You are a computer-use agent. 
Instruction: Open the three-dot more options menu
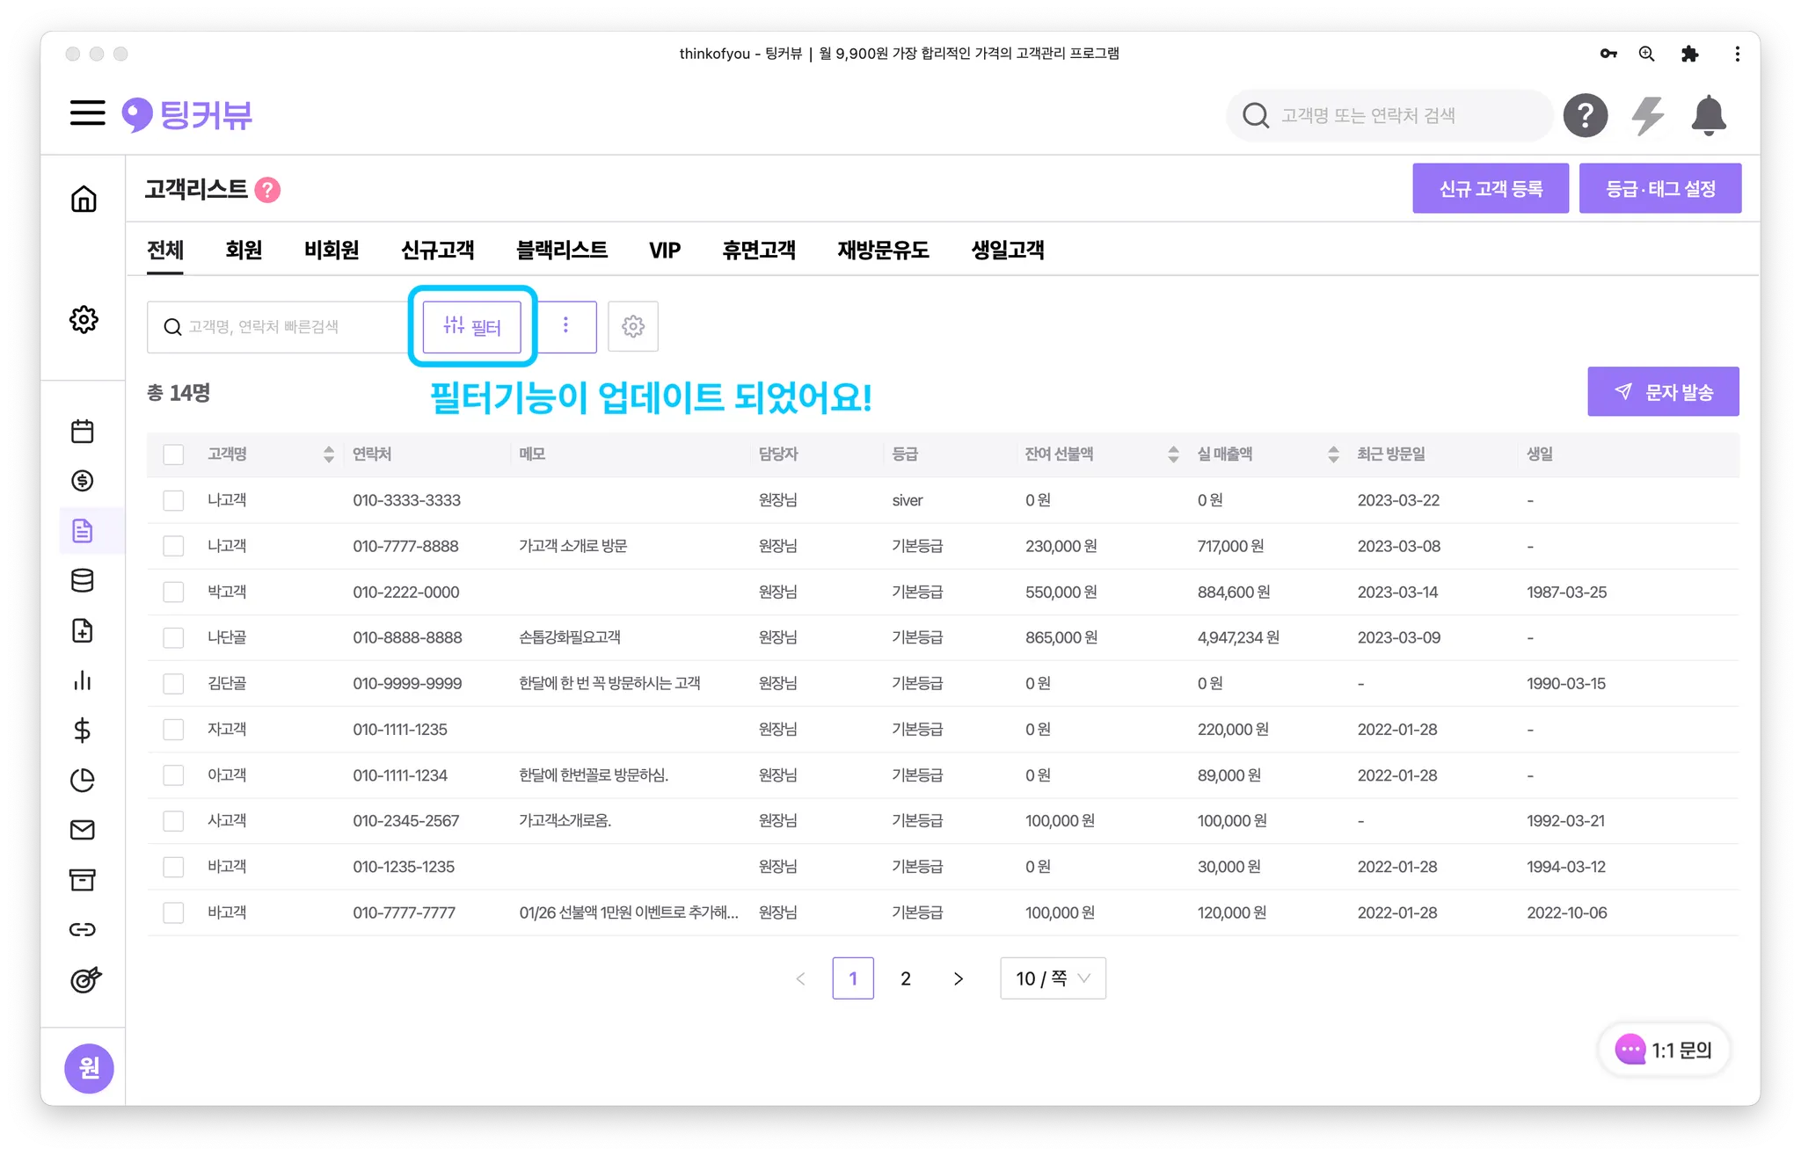coord(565,326)
